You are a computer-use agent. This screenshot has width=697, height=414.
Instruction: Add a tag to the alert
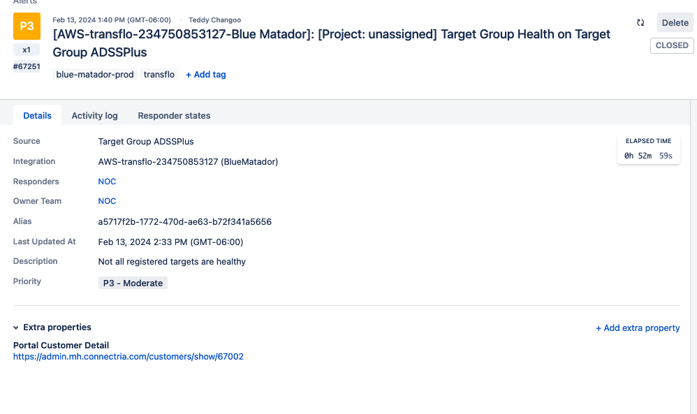[x=206, y=75]
